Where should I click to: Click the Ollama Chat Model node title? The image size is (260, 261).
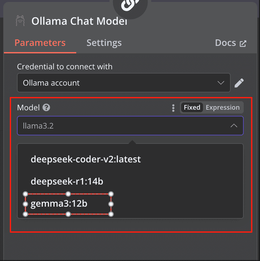pos(79,21)
